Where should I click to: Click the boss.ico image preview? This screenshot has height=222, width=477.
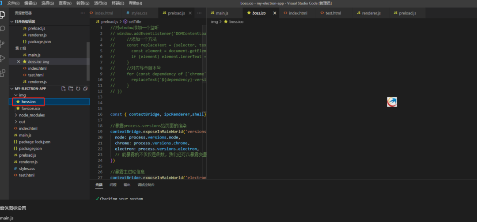(x=392, y=102)
